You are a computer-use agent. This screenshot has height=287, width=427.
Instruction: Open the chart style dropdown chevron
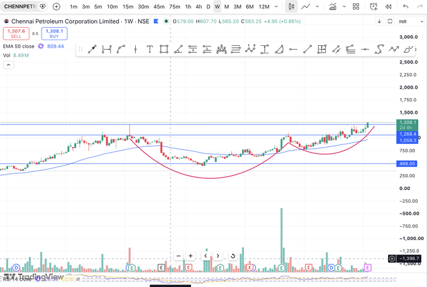click(318, 6)
